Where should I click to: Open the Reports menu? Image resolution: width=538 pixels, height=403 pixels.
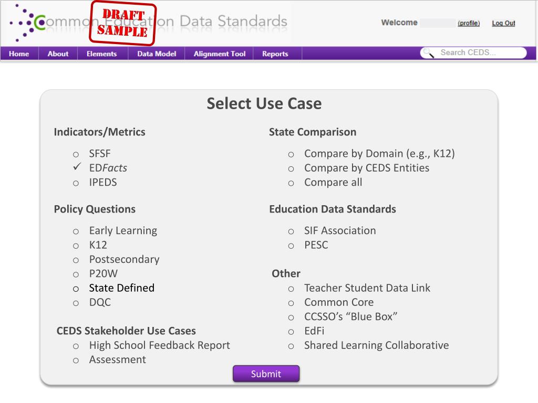(275, 54)
